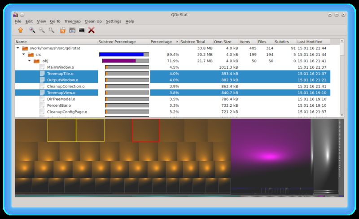Viewport: 359px width, 219px height.
Task: Click tree view scrollbar down arrow
Action: [342, 115]
